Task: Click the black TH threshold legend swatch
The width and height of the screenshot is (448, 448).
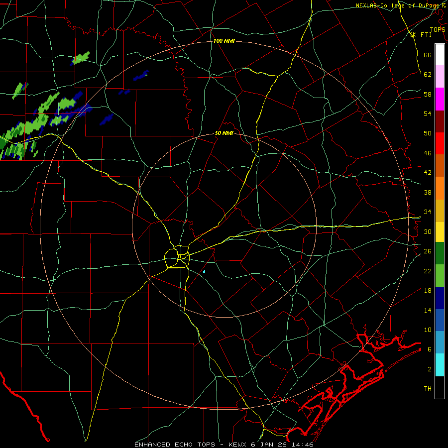Action: click(x=440, y=387)
